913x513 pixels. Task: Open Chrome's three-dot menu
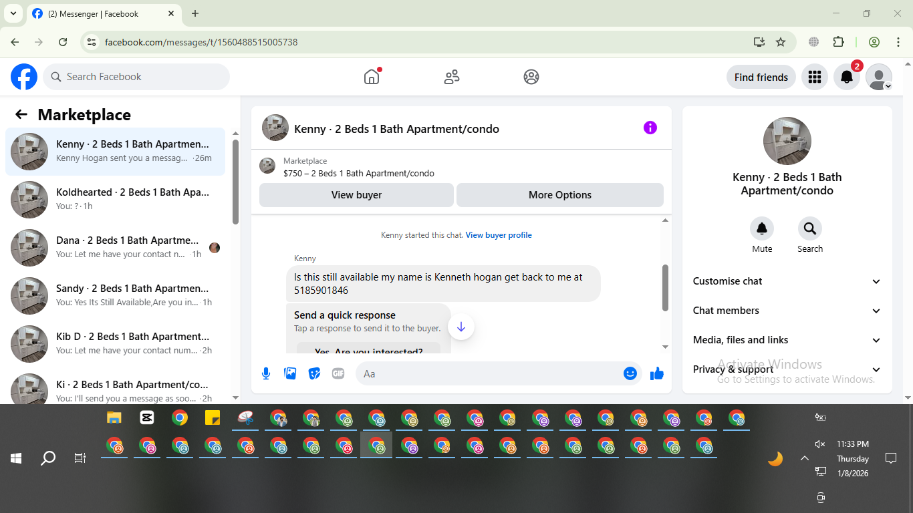[x=898, y=42]
